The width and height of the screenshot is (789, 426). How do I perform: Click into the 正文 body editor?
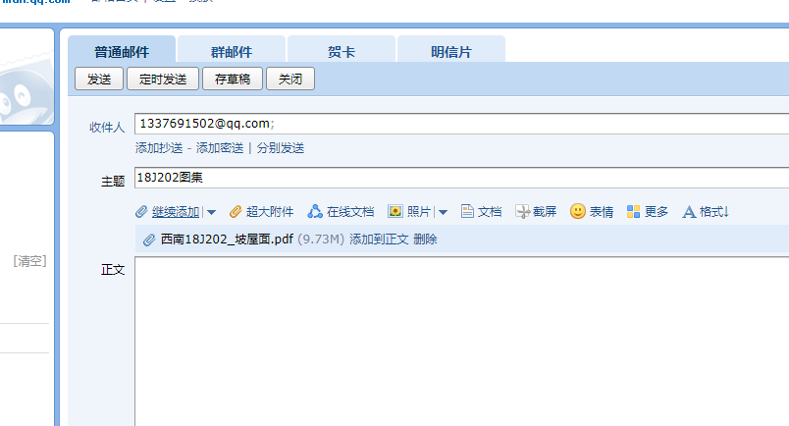click(462, 342)
